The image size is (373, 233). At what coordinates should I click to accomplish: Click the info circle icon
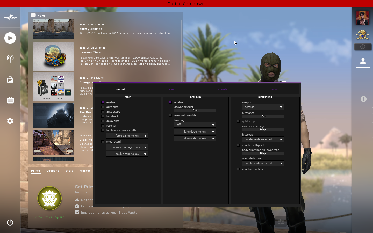[x=363, y=99]
